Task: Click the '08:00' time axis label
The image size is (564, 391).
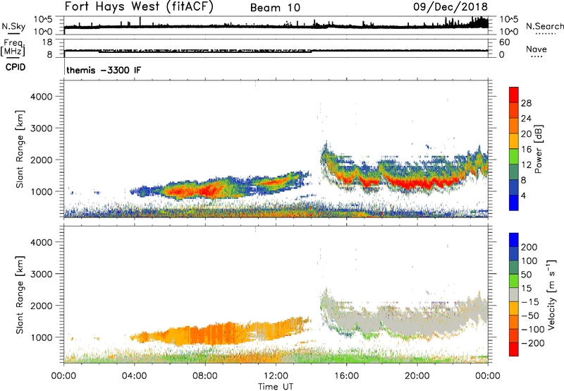Action: (205, 376)
